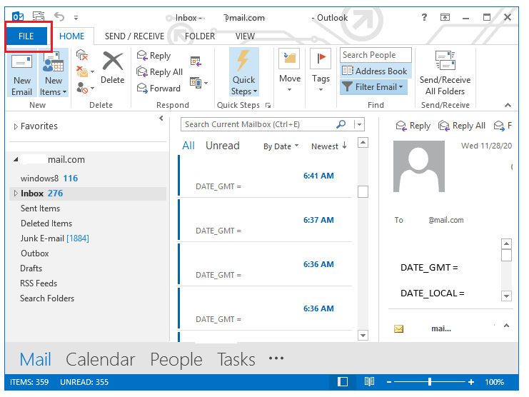Image resolution: width=529 pixels, height=397 pixels.
Task: Click message list scroll down arrow
Action: click(x=363, y=336)
